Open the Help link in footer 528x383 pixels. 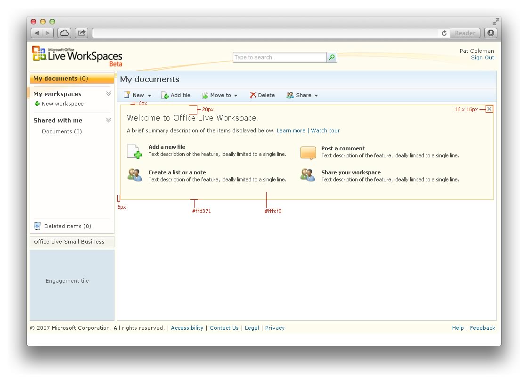(458, 328)
